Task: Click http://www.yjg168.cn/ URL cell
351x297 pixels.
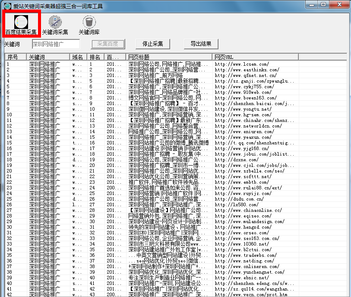Action: (x=242, y=148)
